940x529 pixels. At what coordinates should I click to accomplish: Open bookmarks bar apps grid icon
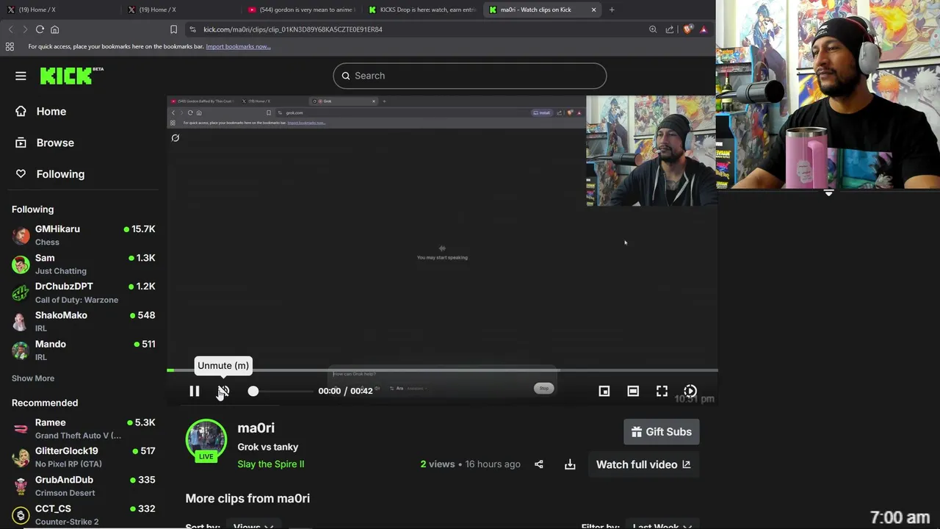point(10,46)
